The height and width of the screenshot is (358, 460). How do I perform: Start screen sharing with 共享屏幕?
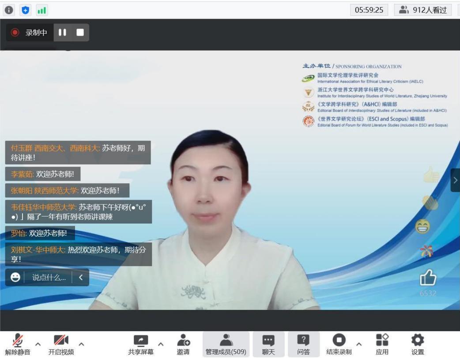click(141, 344)
